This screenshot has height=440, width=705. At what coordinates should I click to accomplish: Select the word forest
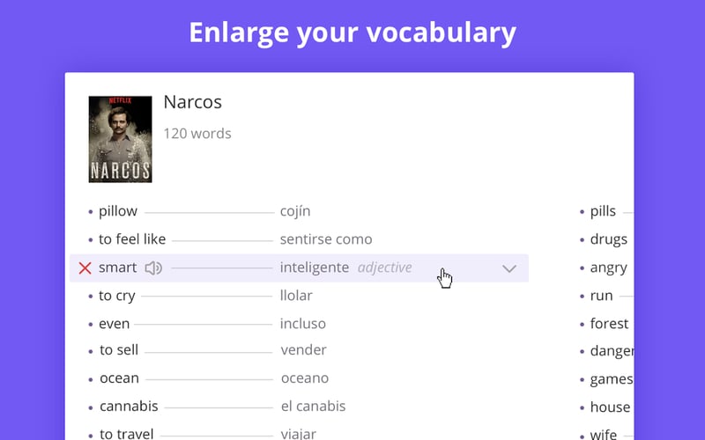point(609,324)
